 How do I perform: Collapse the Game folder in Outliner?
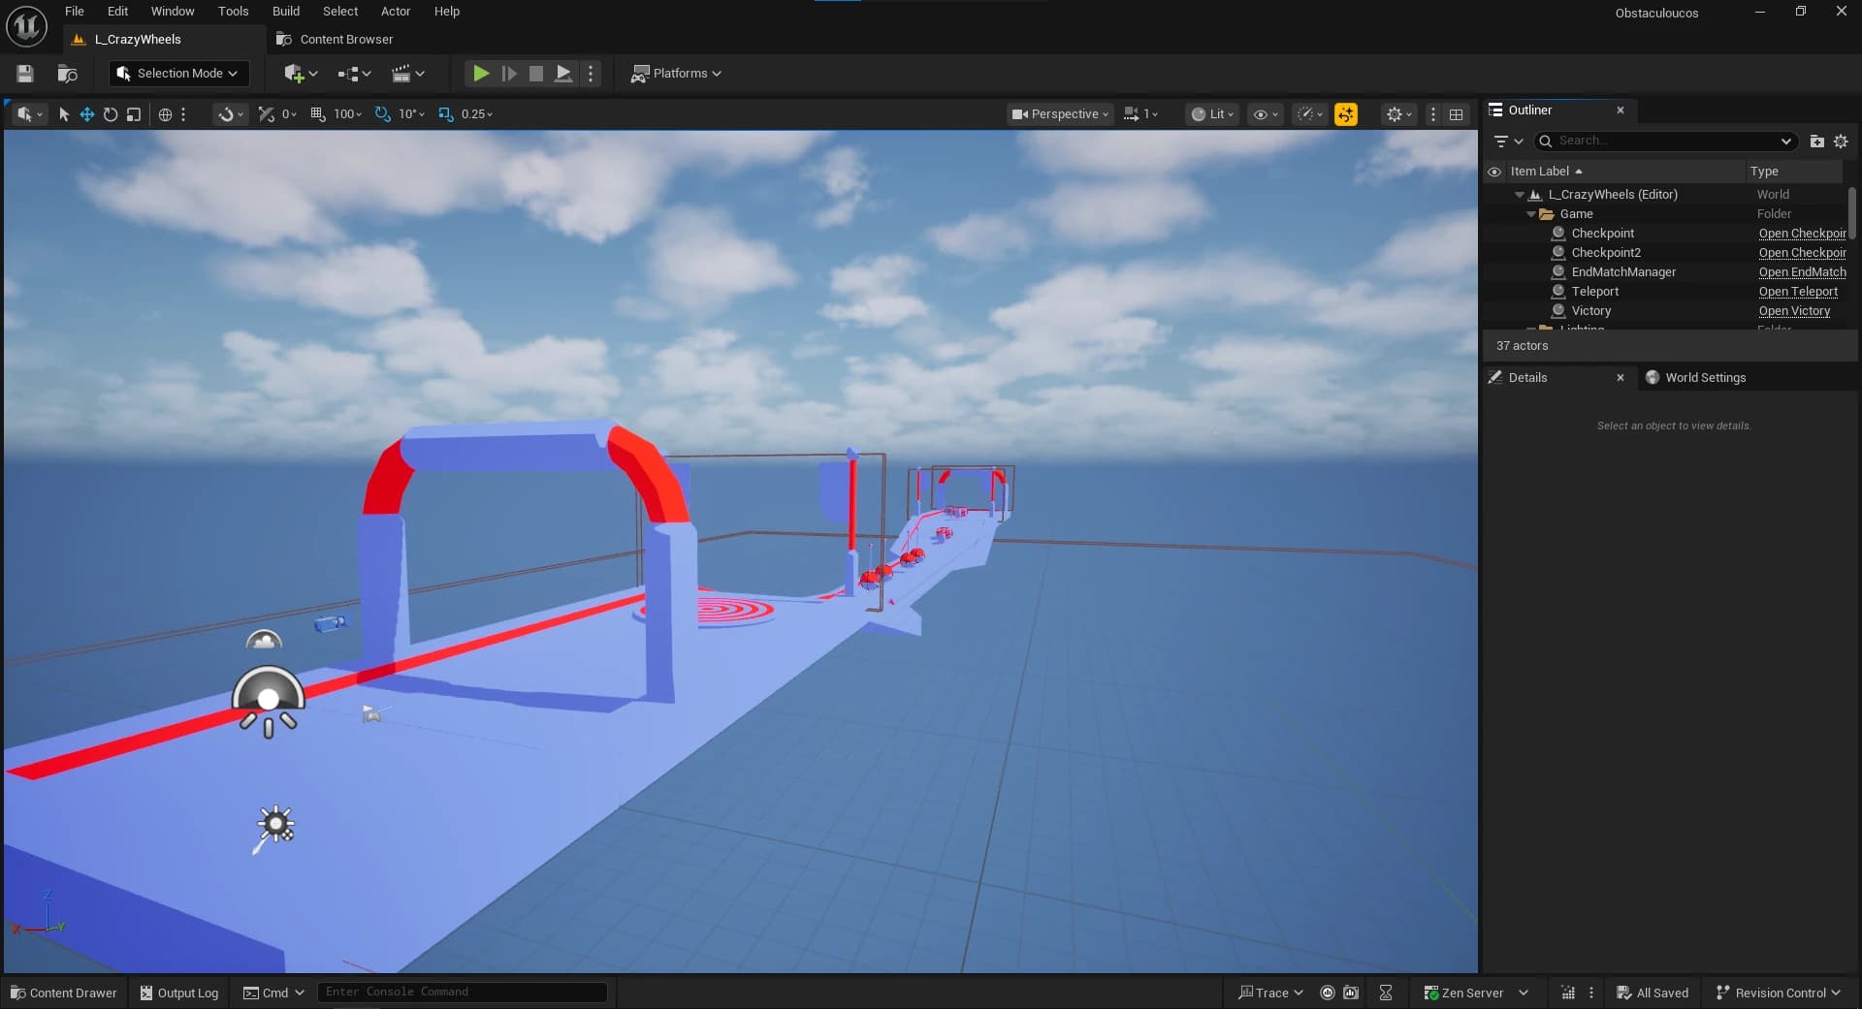(x=1531, y=214)
